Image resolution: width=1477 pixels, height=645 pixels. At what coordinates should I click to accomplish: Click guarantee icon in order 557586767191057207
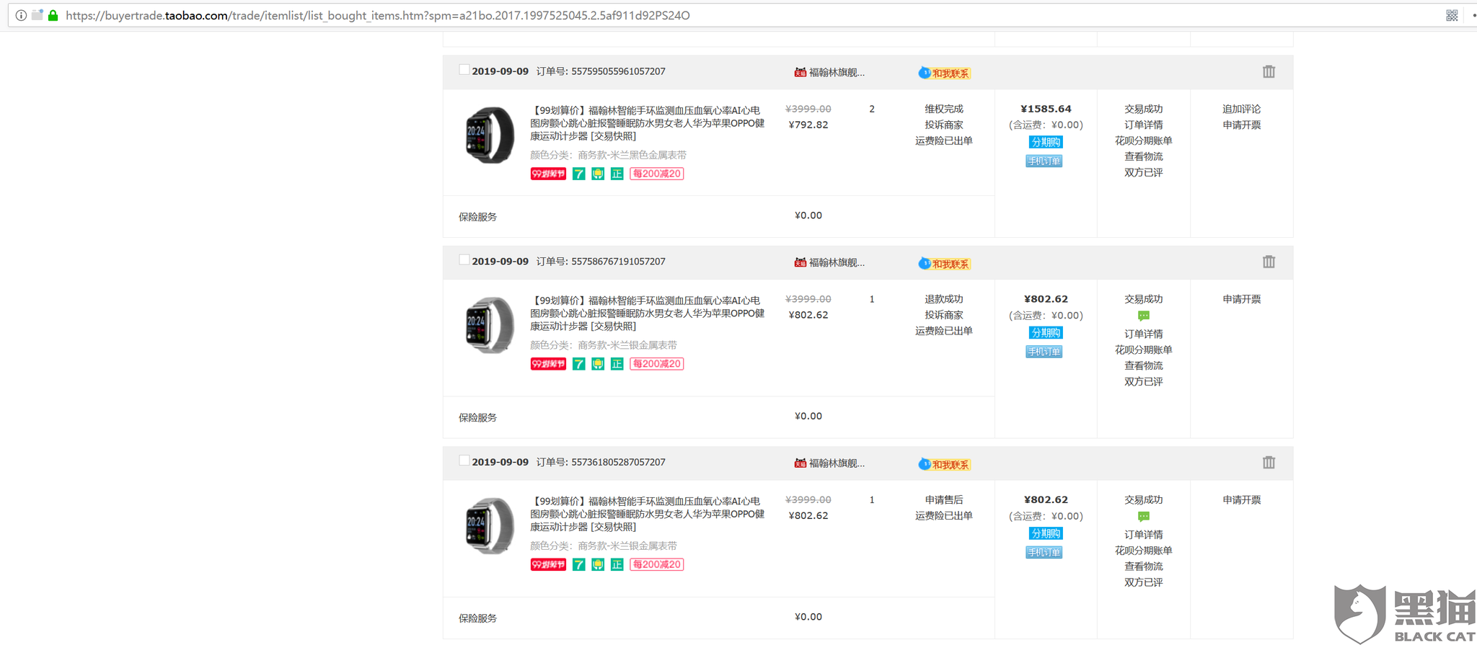(x=598, y=364)
